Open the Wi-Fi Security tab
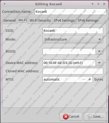 40,21
